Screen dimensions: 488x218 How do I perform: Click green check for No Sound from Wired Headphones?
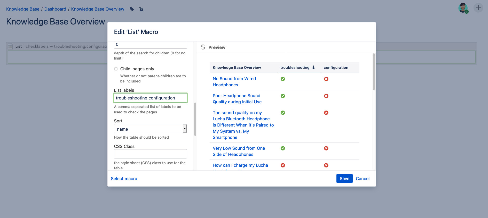tap(283, 79)
